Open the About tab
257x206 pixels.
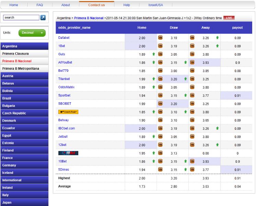(x=66, y=5)
